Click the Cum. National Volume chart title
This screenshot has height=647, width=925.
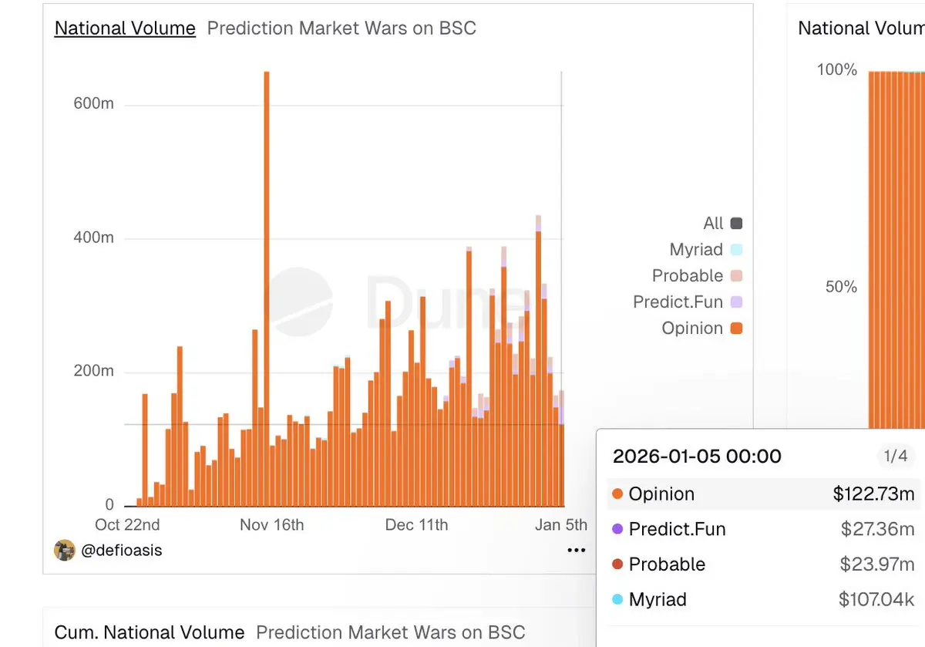coord(150,633)
